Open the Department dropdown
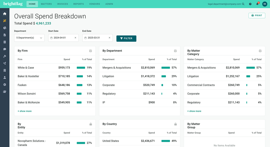The image size is (270, 147). point(29,38)
